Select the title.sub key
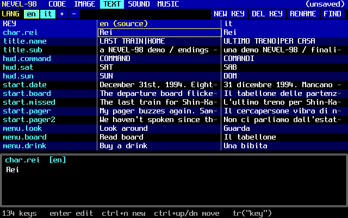The width and height of the screenshot is (348, 218). point(48,50)
